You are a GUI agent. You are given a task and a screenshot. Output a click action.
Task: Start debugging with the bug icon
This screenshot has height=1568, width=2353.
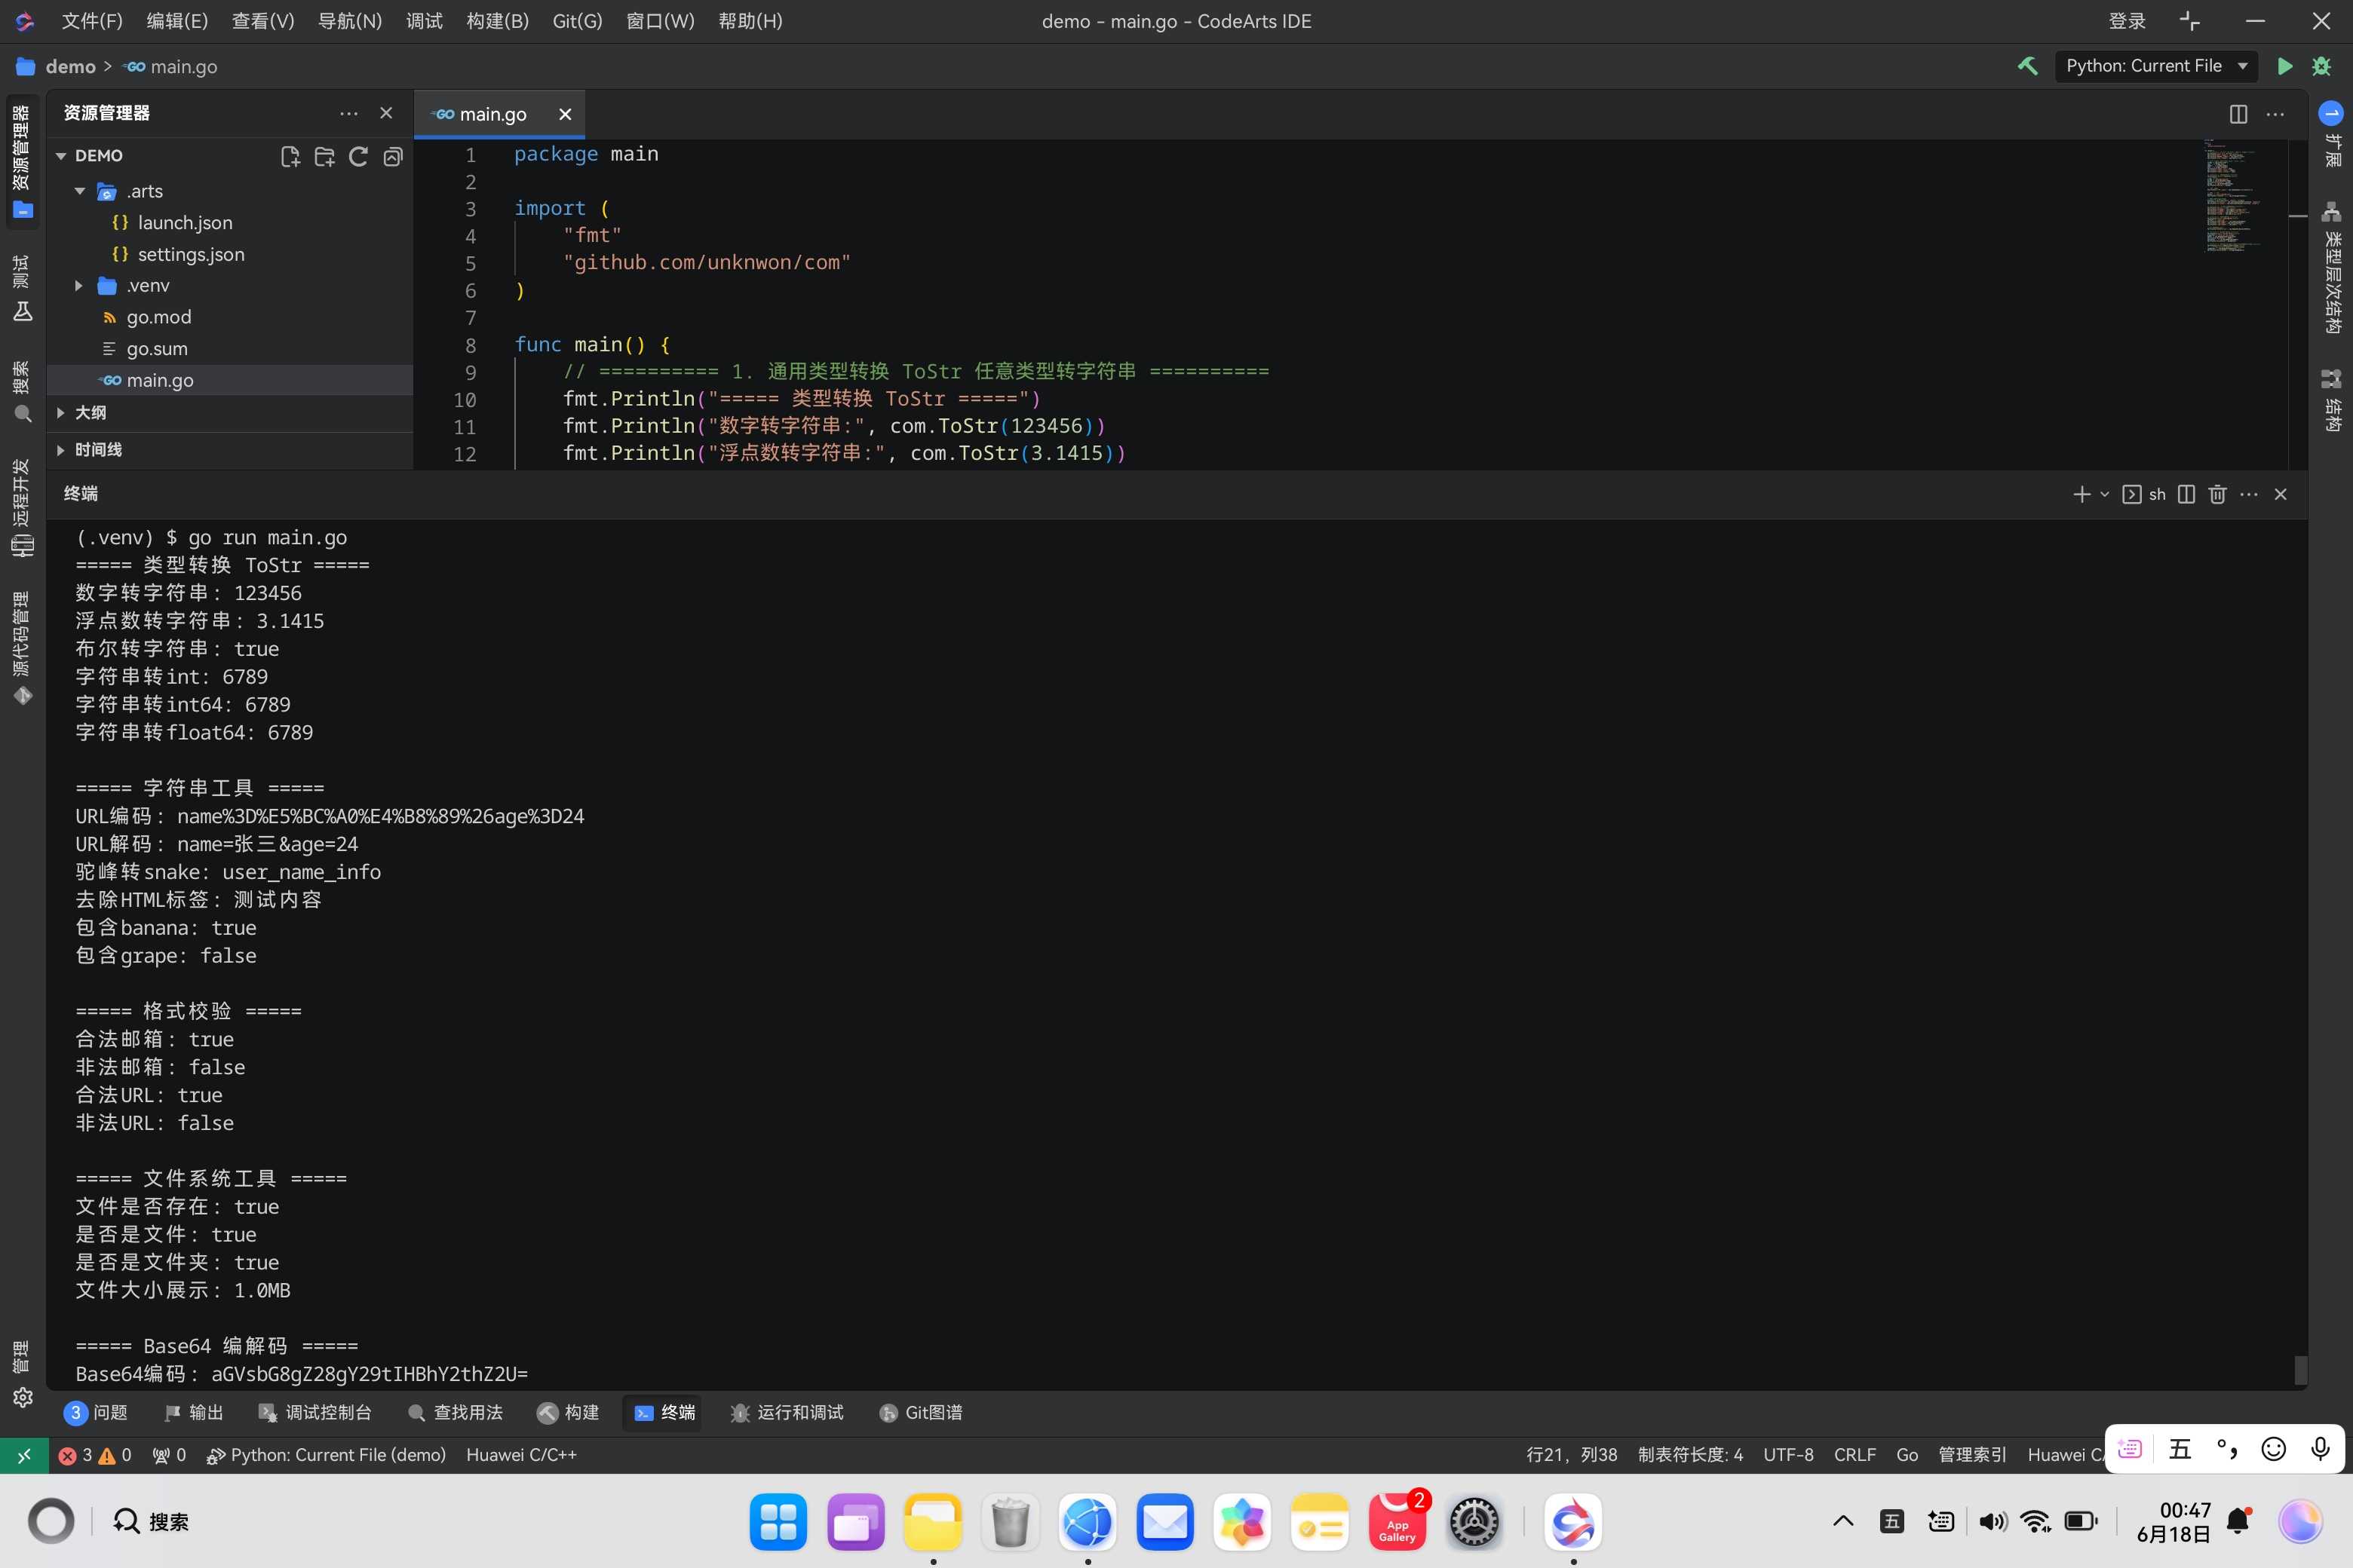coord(2322,66)
